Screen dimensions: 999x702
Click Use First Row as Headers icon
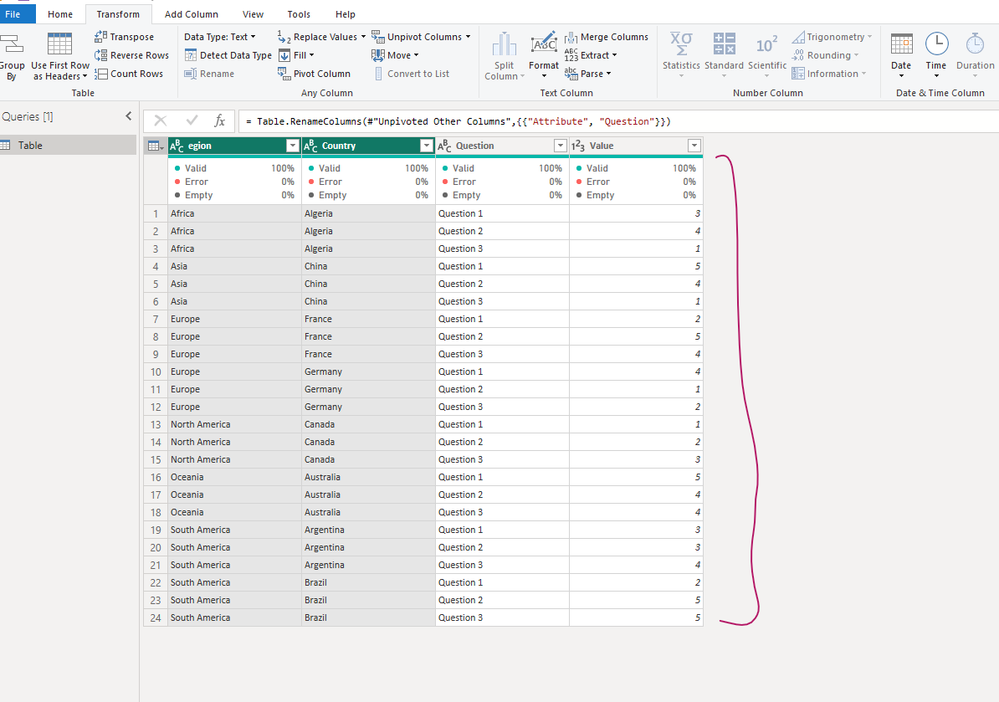[60, 44]
